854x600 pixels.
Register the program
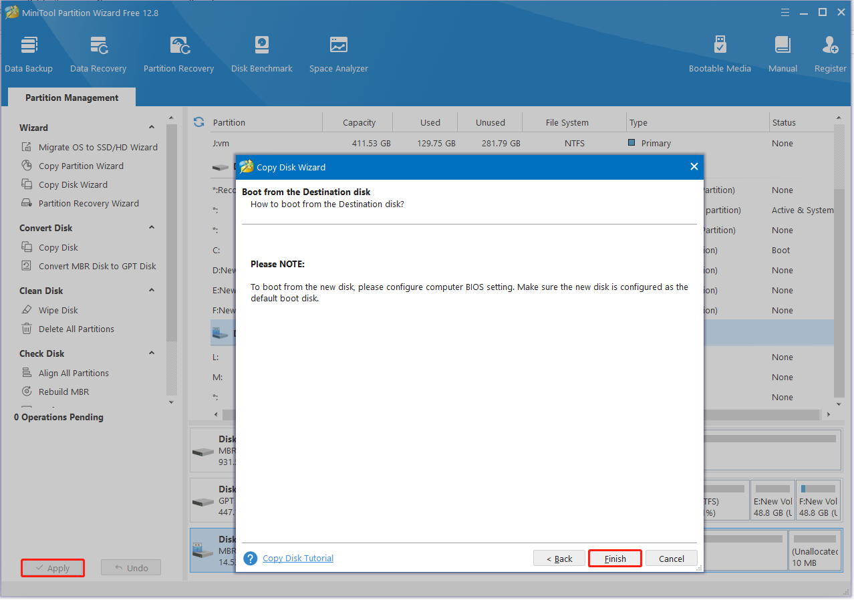point(829,53)
